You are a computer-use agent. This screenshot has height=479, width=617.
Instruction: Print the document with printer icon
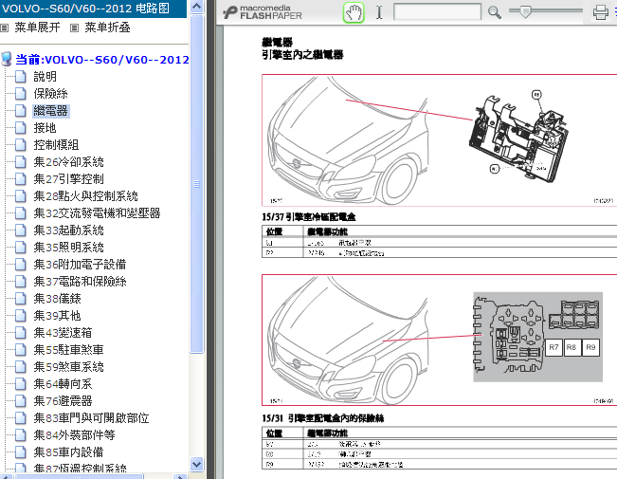click(x=601, y=12)
